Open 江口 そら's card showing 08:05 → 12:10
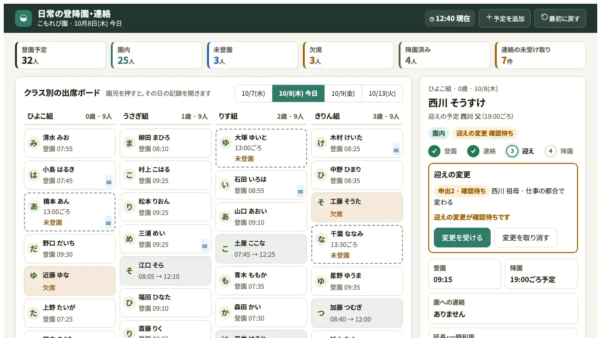This screenshot has height=338, width=601. click(165, 271)
